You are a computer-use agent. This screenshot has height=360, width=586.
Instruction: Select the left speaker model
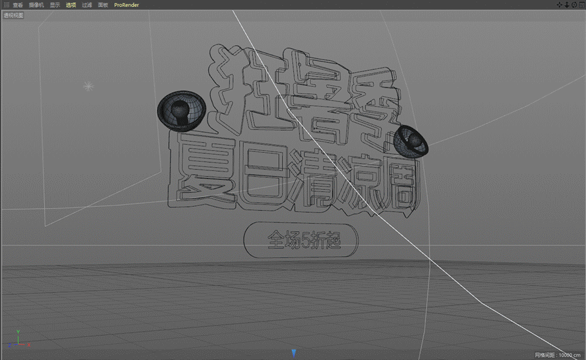pos(182,111)
